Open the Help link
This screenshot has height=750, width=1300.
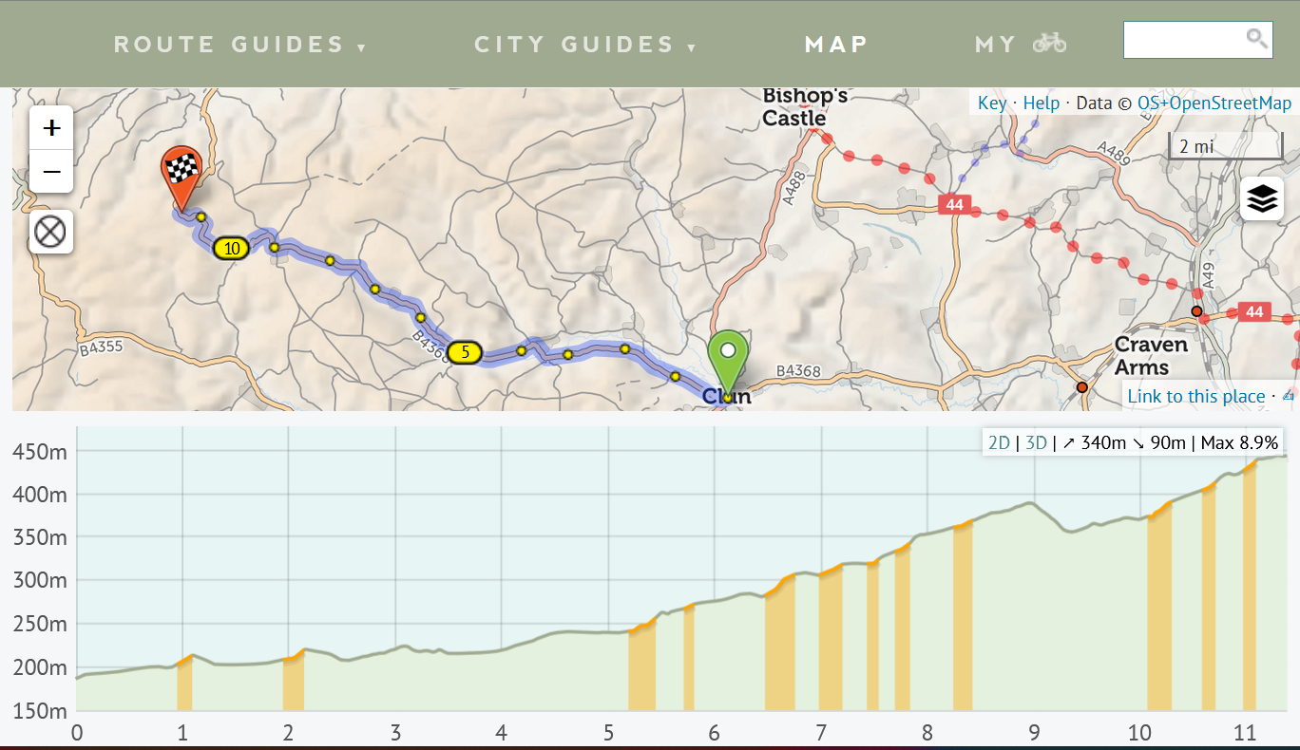[1041, 103]
